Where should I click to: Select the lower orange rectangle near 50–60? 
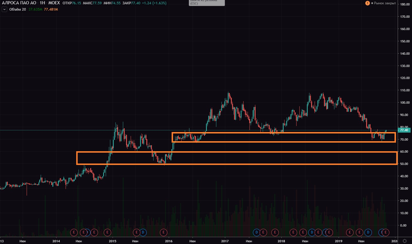tap(237, 152)
